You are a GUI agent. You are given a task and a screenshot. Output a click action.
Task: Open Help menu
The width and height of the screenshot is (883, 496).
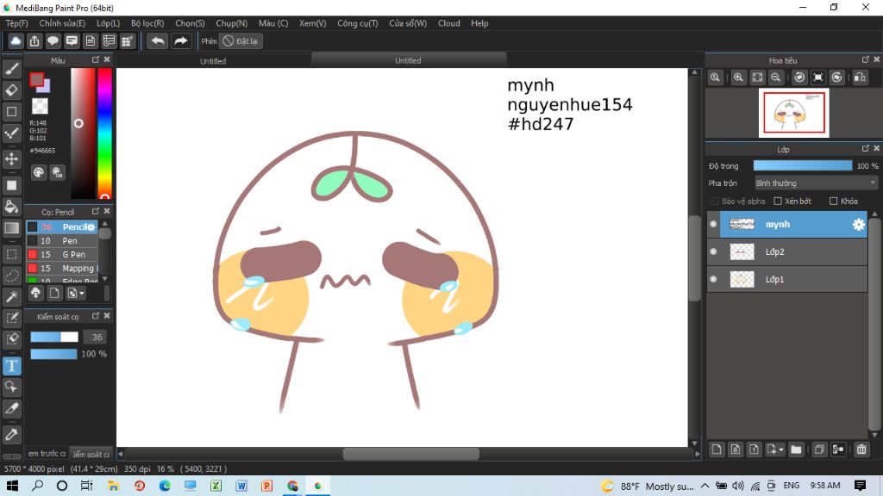coord(479,23)
